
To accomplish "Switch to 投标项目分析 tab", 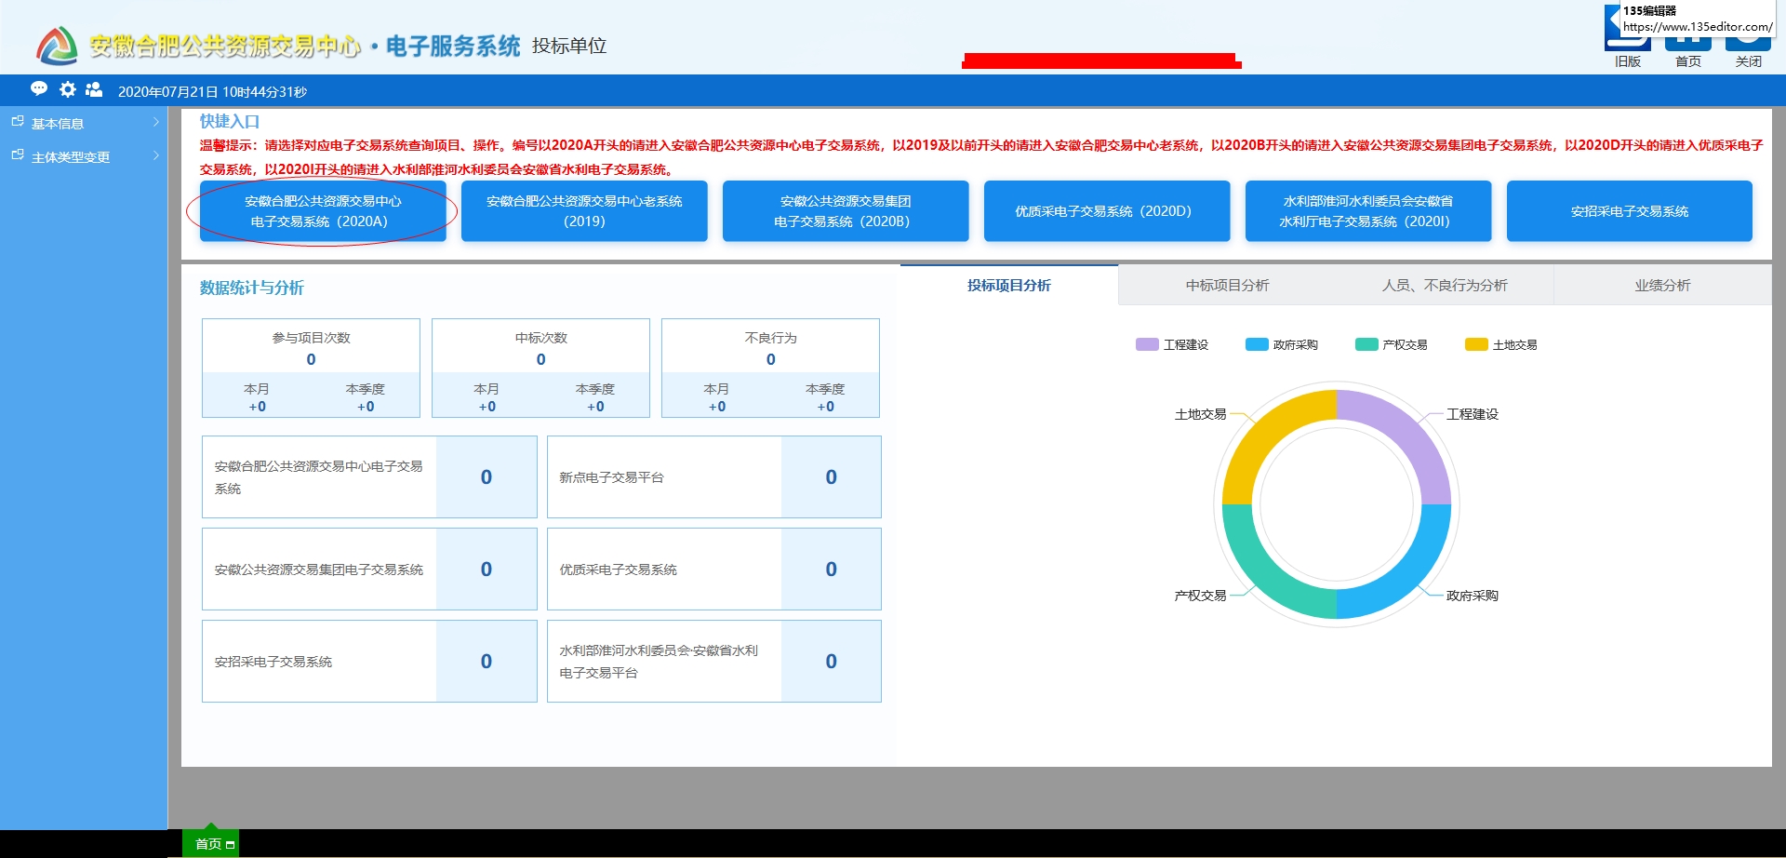I will (x=1009, y=285).
